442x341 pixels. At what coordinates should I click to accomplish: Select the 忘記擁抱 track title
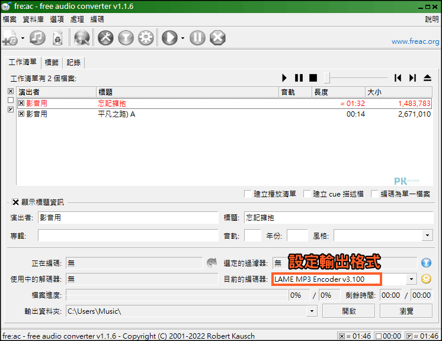pyautogui.click(x=112, y=104)
